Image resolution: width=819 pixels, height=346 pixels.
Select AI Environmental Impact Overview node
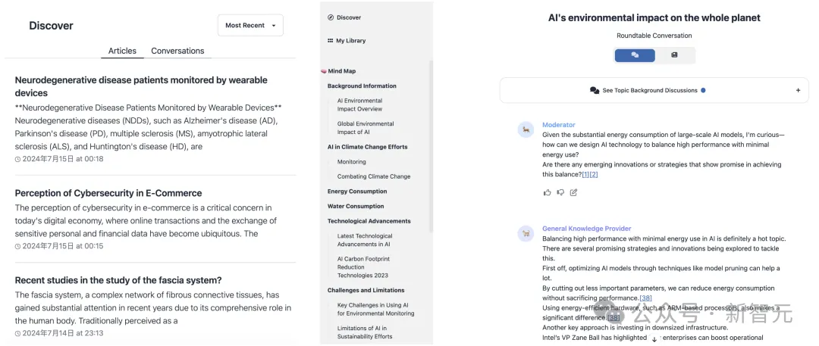(359, 104)
